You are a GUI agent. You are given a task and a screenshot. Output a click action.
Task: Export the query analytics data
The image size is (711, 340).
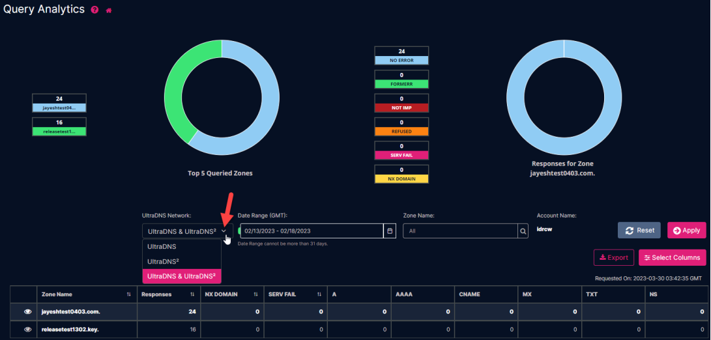pyautogui.click(x=613, y=257)
